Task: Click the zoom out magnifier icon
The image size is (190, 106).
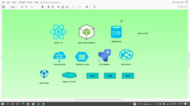Action: tap(26, 7)
